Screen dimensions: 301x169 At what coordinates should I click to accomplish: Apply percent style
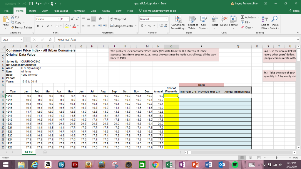(149, 26)
